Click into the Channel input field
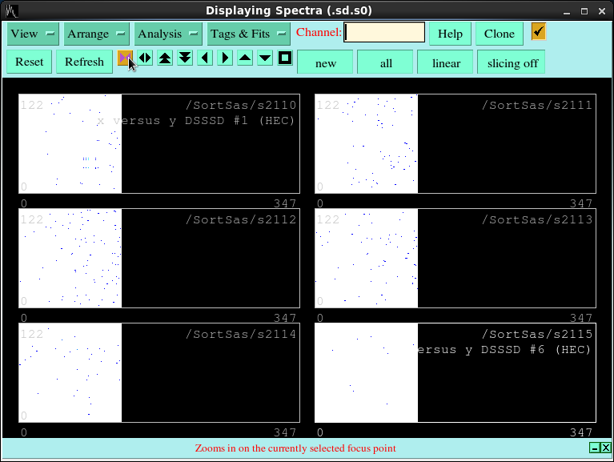The width and height of the screenshot is (614, 462). coord(384,32)
